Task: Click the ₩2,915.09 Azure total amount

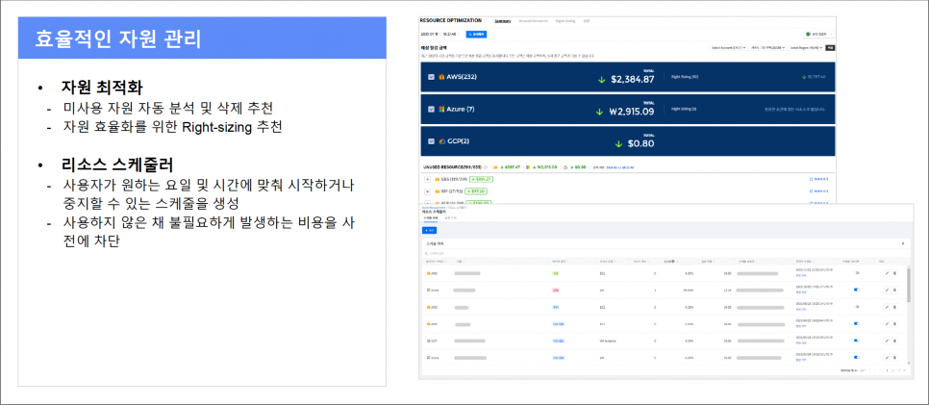Action: [x=631, y=112]
